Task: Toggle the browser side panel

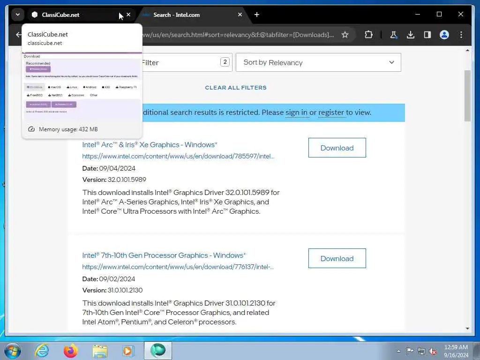Action: tap(427, 35)
